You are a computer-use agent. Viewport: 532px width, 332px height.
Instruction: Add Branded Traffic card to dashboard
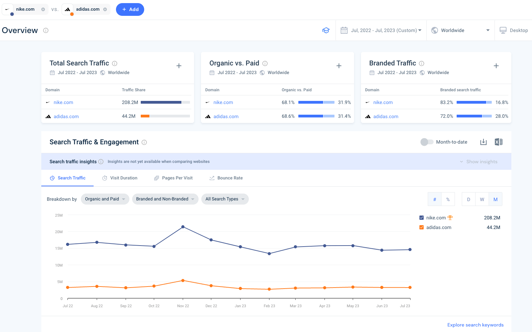(496, 65)
